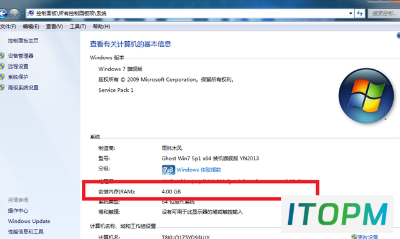This screenshot has width=400, height=239.
Task: Click the shield icon next to 设备管理器
Action: [x=2, y=56]
